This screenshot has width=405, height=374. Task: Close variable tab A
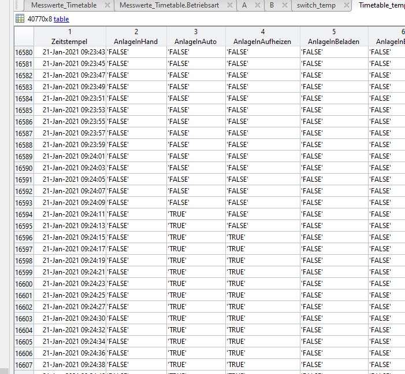pos(257,5)
